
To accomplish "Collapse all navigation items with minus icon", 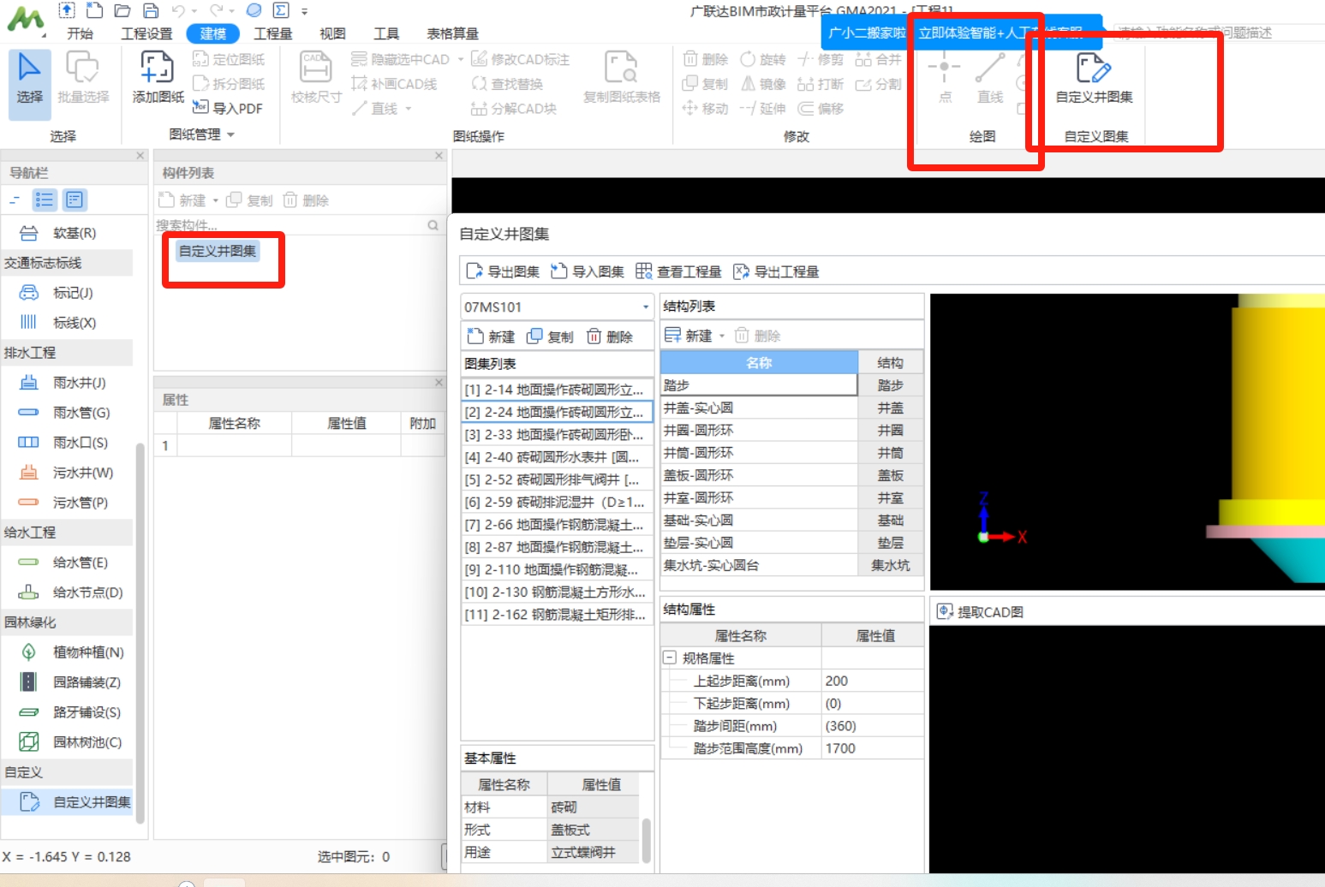I will [x=14, y=200].
